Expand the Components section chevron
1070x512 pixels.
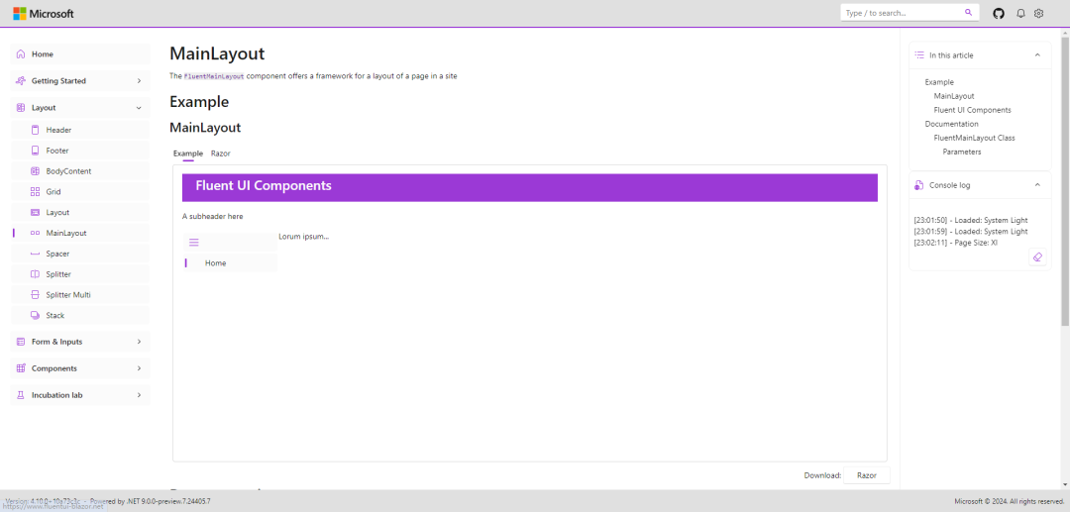139,368
